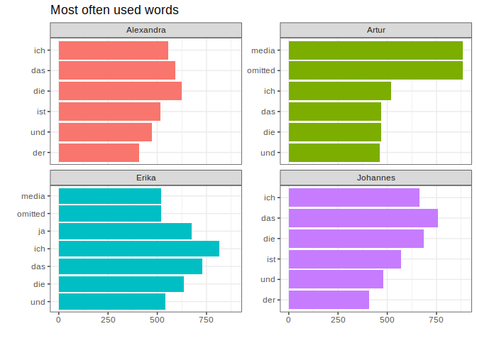Screen dimensions: 477x341
Task: Click the Alexandra panel header strip
Action: (x=146, y=30)
